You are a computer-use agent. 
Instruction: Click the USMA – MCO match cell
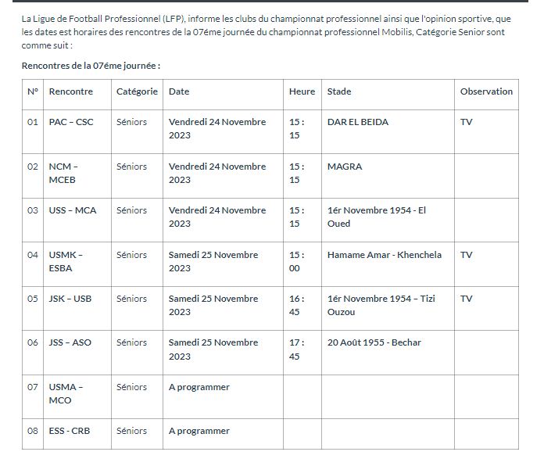[x=66, y=393]
